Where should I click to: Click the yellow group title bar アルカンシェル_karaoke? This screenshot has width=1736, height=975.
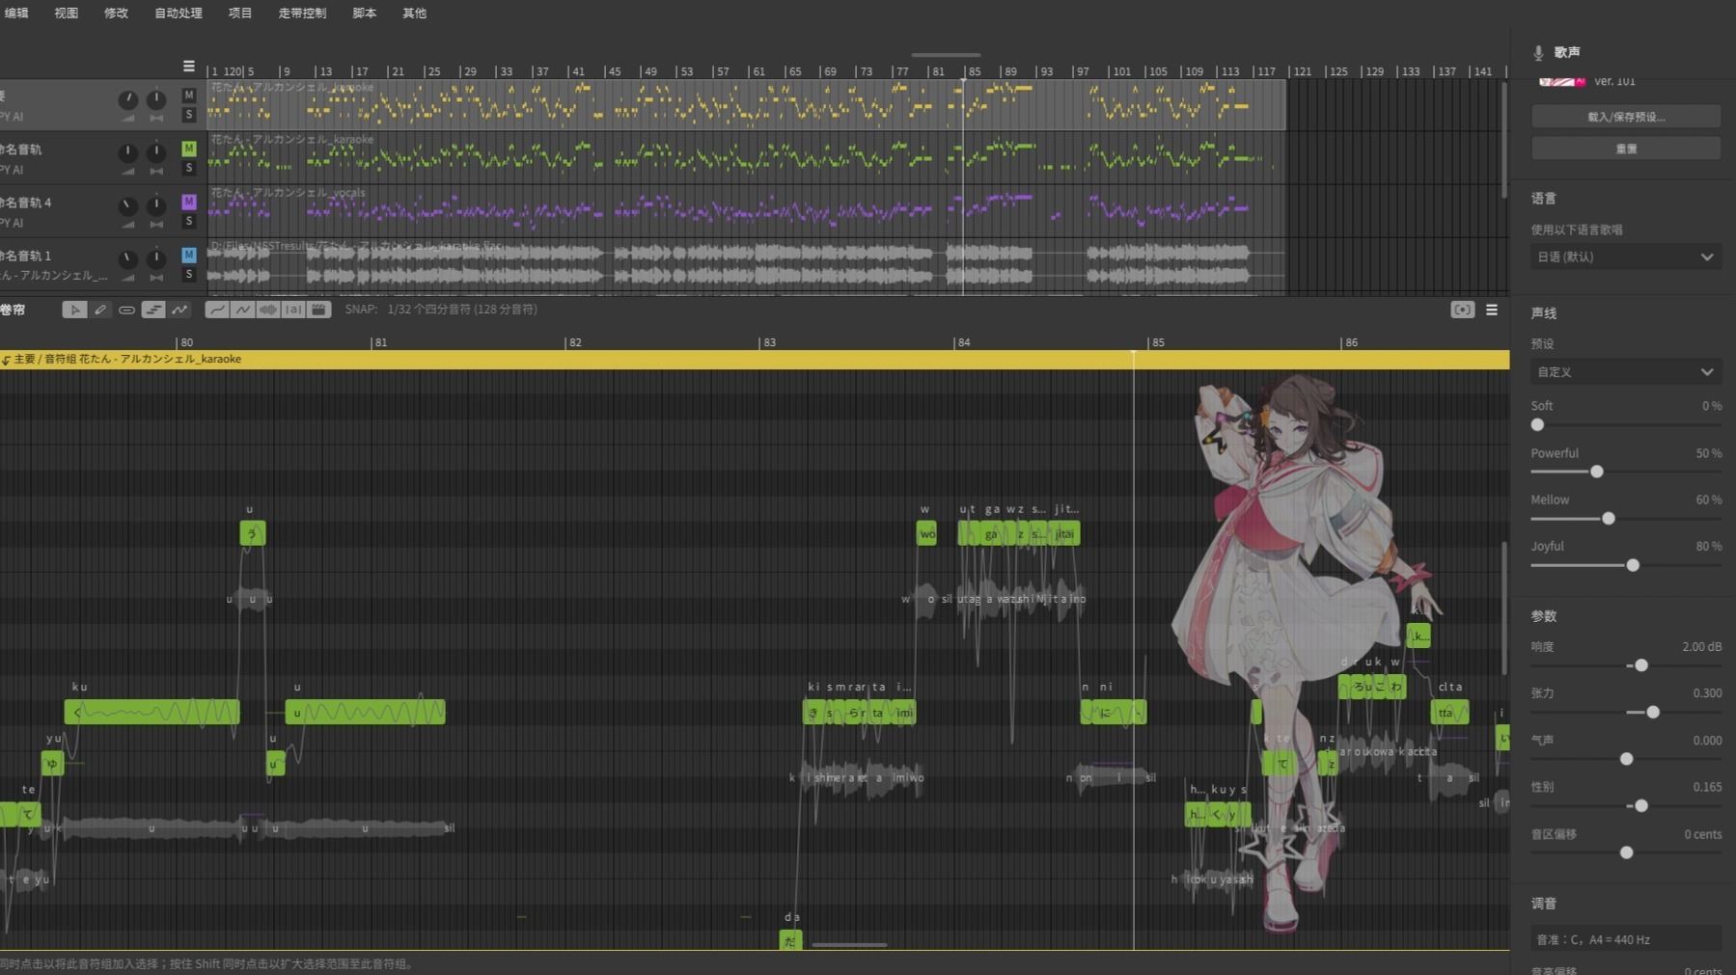(x=755, y=360)
